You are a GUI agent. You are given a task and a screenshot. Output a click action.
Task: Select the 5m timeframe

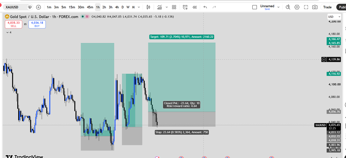coord(64,7)
